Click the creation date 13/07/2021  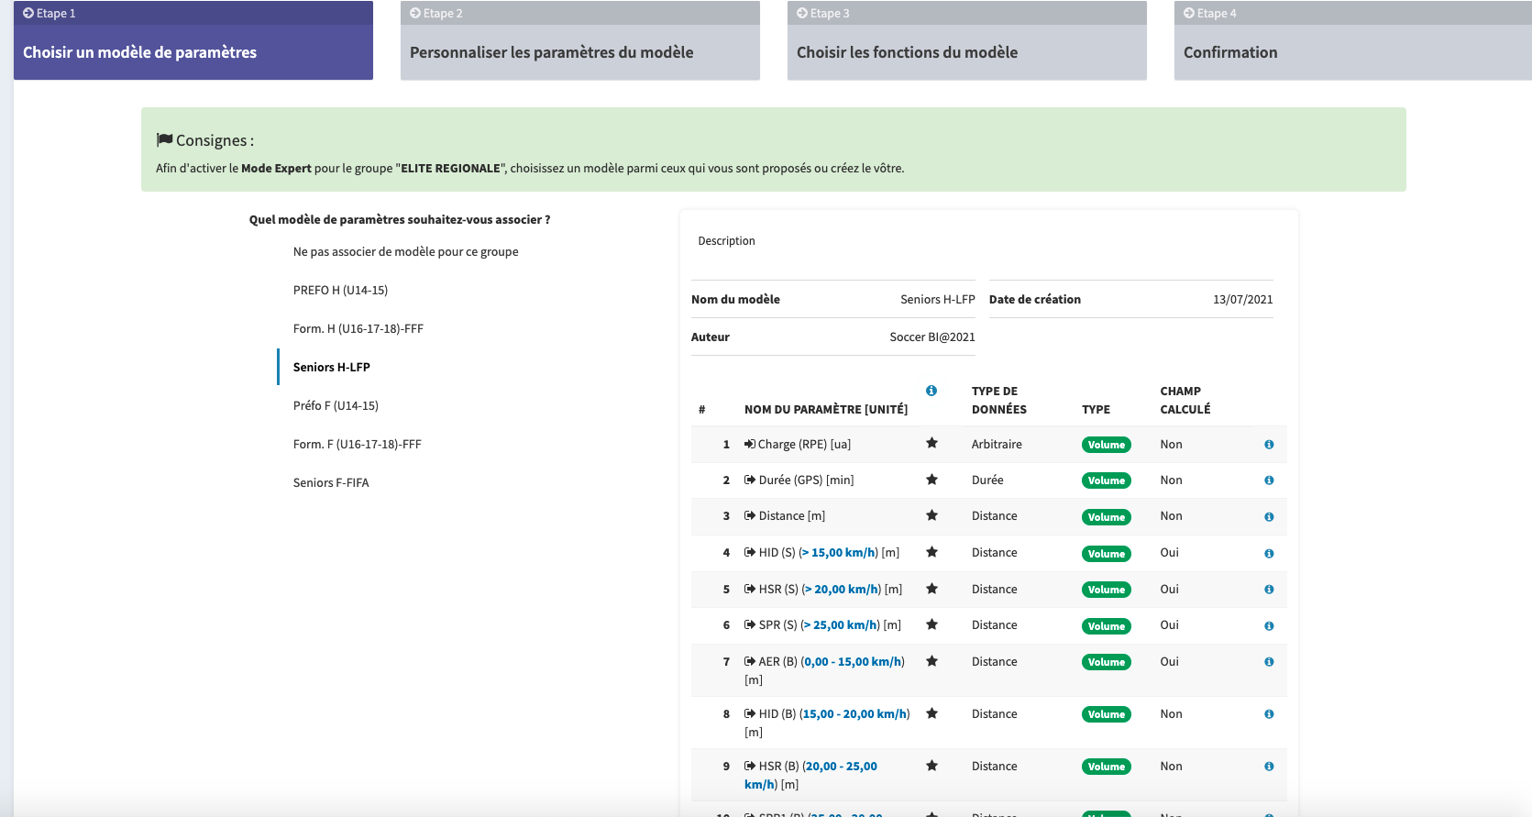click(x=1242, y=300)
